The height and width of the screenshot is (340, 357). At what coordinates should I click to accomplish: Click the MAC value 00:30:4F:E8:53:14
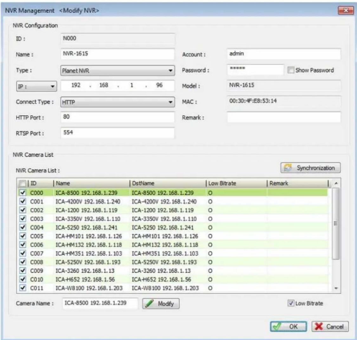pyautogui.click(x=253, y=101)
